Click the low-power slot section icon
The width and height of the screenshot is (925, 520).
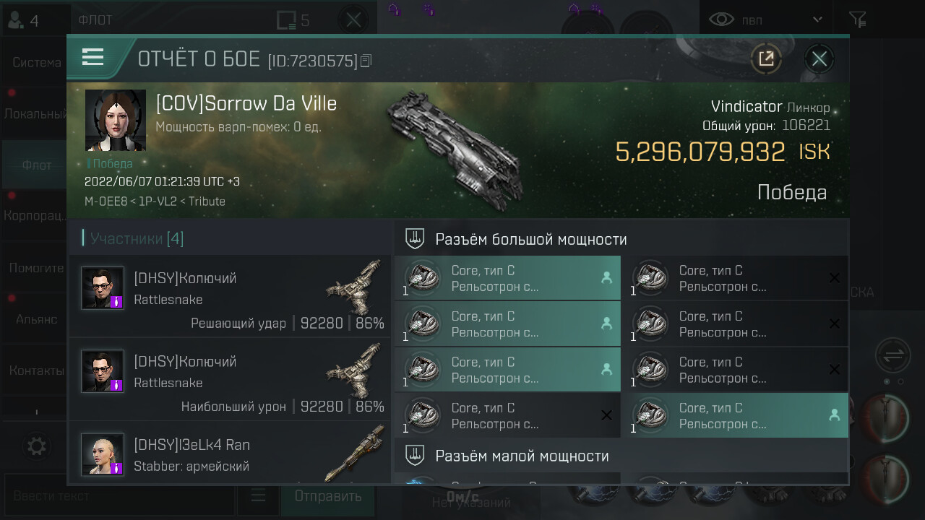click(x=415, y=456)
